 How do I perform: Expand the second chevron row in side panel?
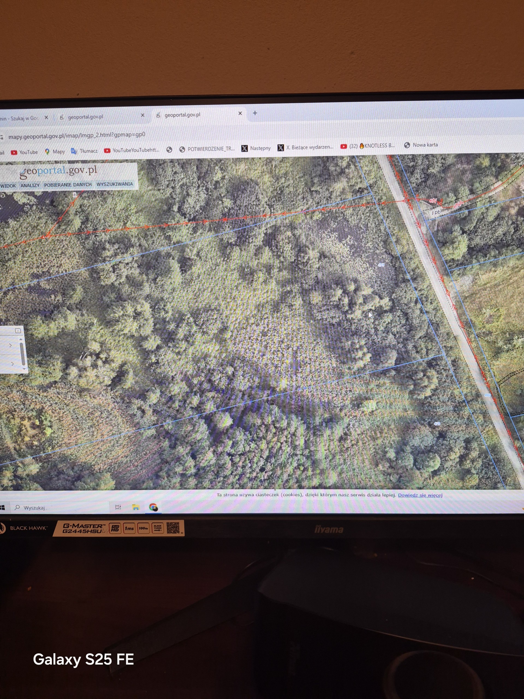tap(12, 364)
